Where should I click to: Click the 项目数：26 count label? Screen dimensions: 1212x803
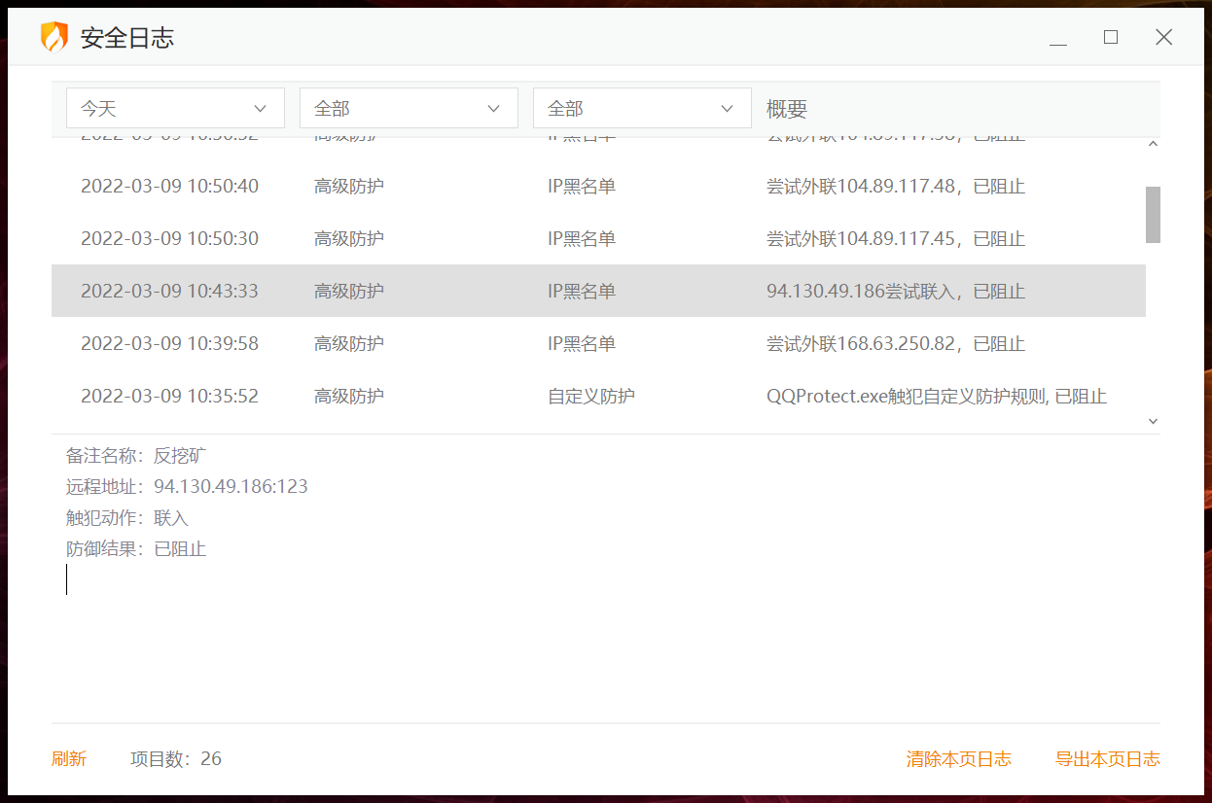(176, 759)
